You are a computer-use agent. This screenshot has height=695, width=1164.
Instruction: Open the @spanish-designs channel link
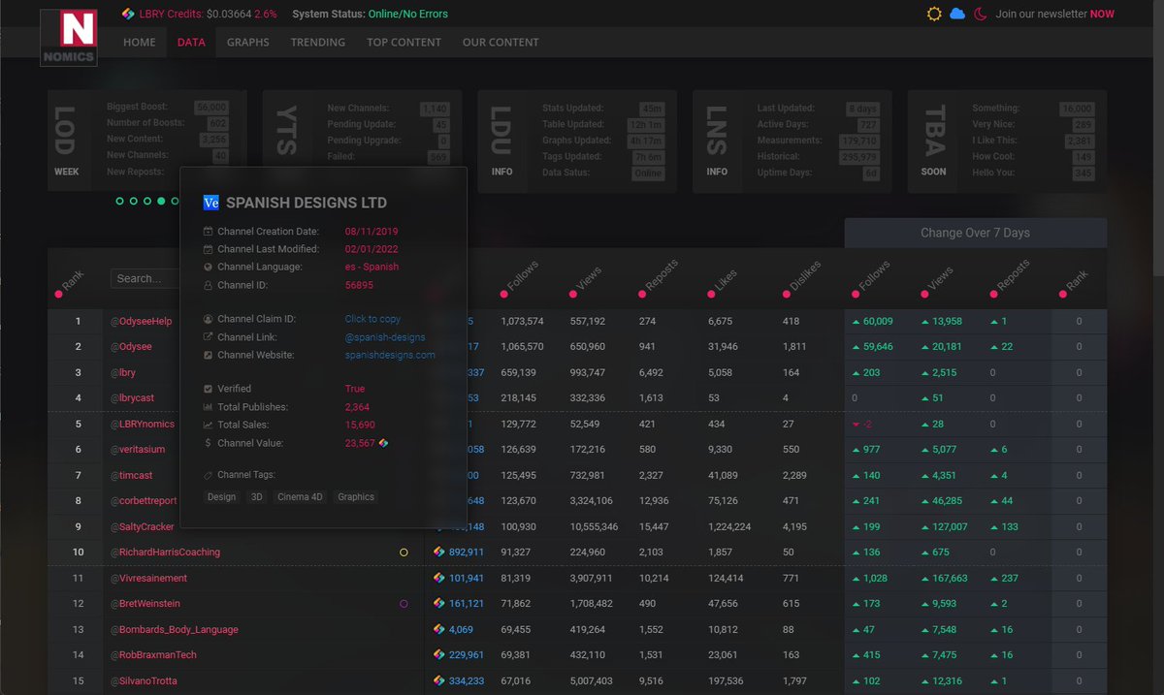[x=385, y=337]
